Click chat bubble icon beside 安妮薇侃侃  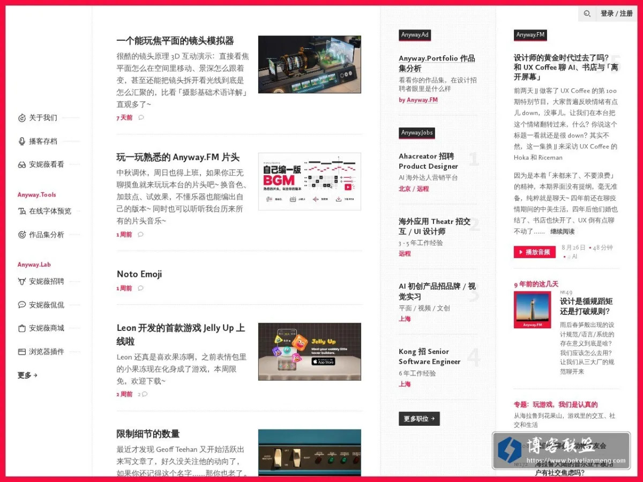point(22,305)
